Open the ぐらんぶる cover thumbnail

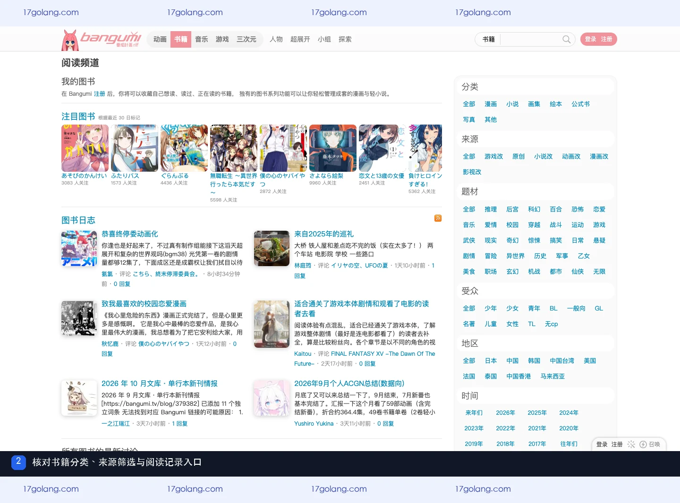point(184,148)
